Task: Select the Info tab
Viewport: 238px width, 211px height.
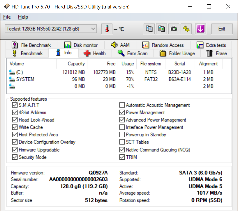Action: click(64, 53)
